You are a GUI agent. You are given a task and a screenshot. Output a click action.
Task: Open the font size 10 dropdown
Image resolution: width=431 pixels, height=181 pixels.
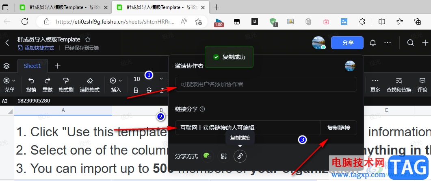tap(148, 79)
